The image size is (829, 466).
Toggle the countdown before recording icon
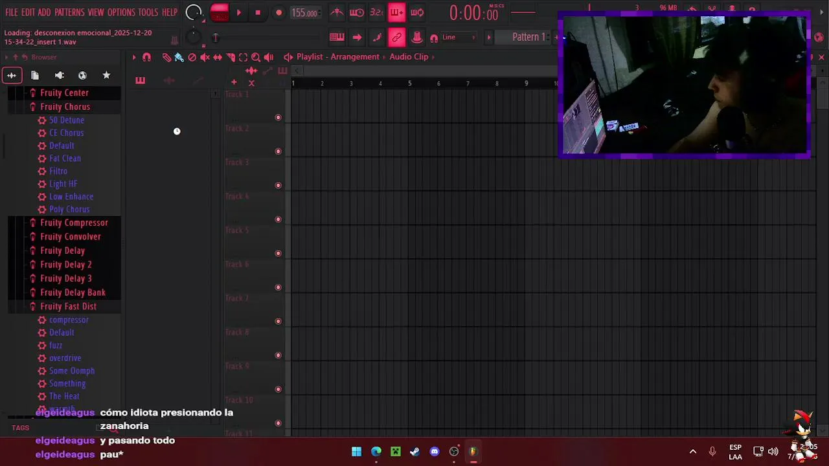click(x=376, y=12)
